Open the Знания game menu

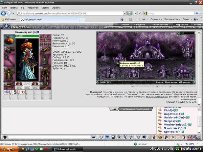[125, 25]
